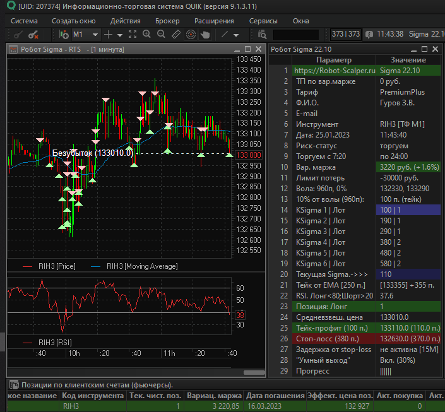Open the M1 timeframe dropdown

(95, 35)
